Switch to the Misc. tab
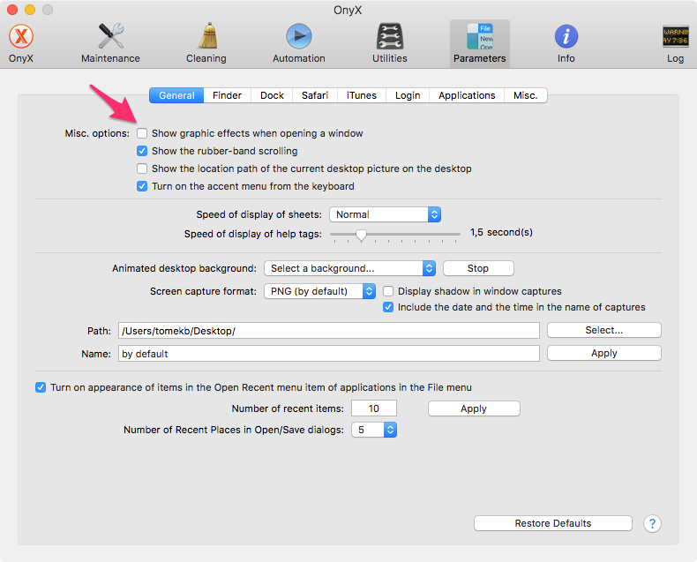This screenshot has height=562, width=697. click(x=526, y=95)
